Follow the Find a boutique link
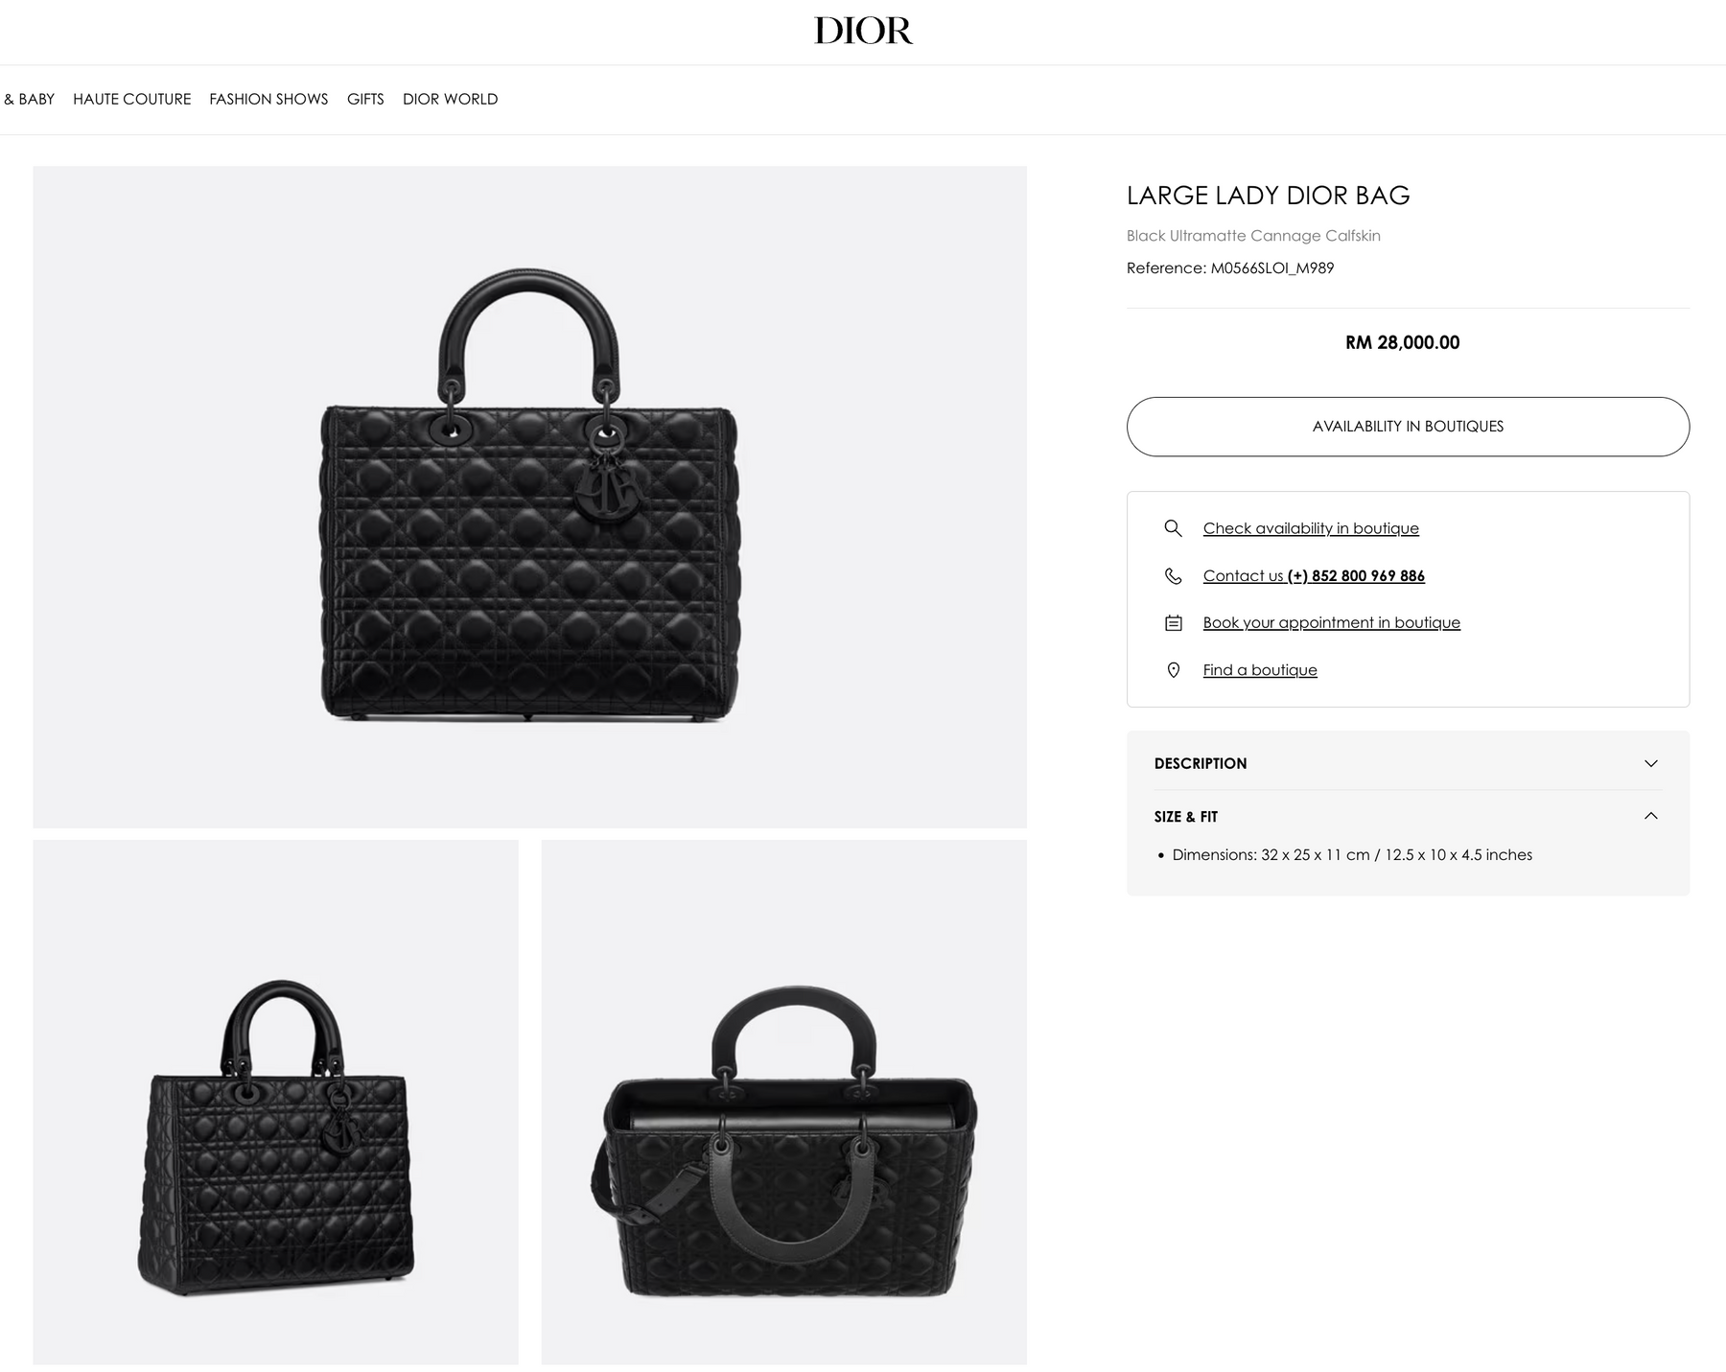1726x1372 pixels. pyautogui.click(x=1260, y=670)
